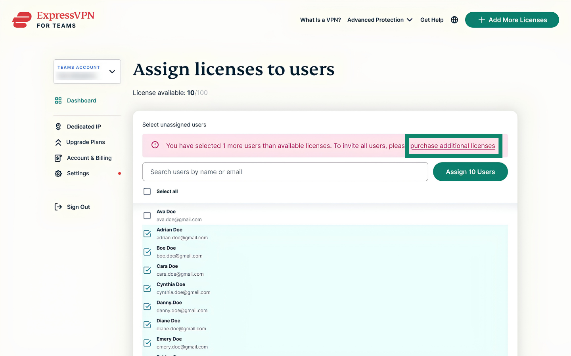Click the Select all label text

coord(167,191)
